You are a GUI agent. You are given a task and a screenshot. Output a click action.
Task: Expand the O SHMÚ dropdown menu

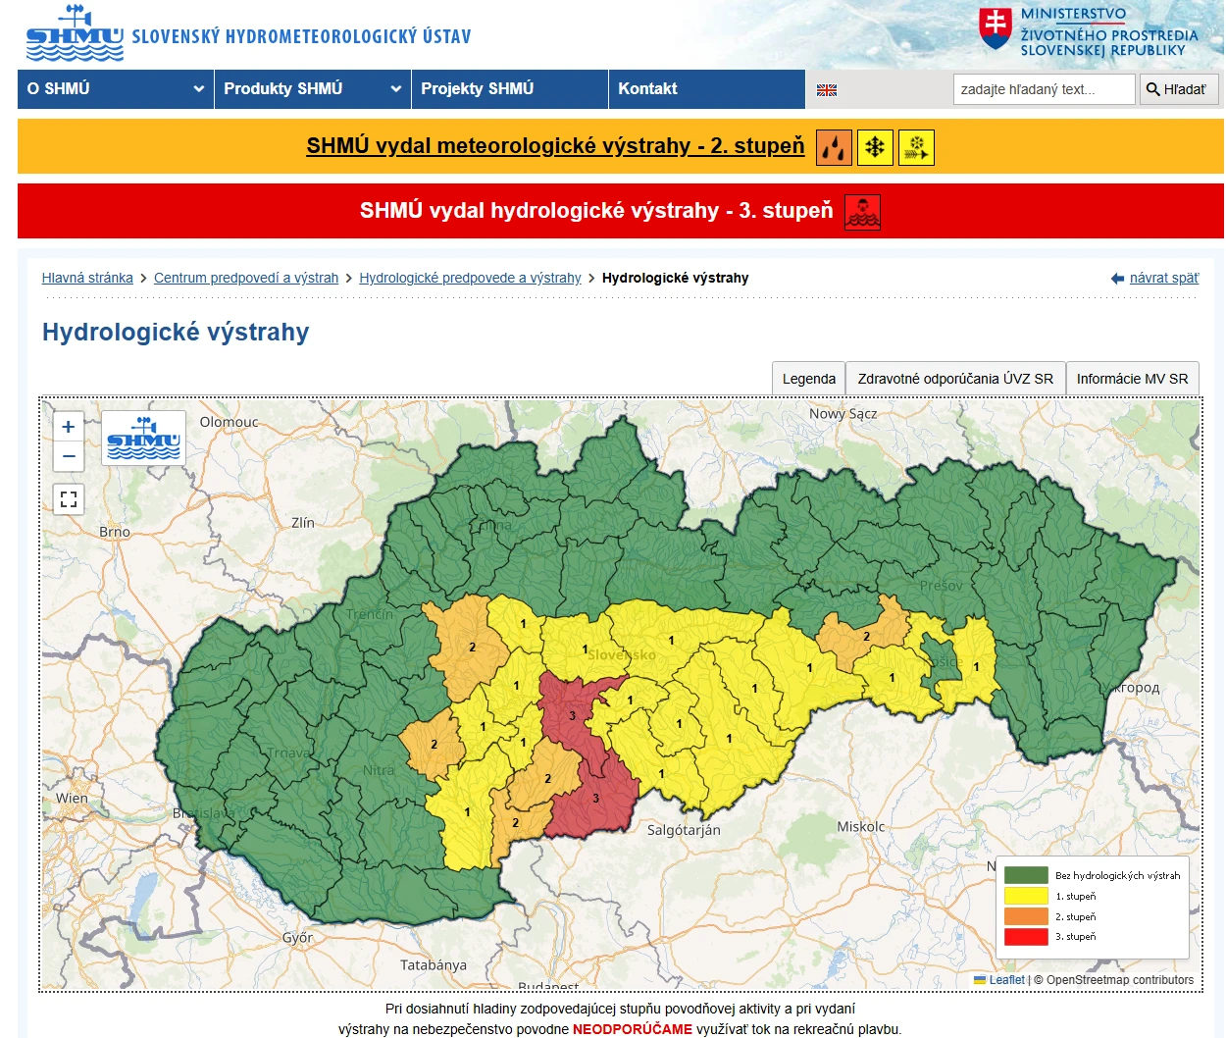click(116, 89)
